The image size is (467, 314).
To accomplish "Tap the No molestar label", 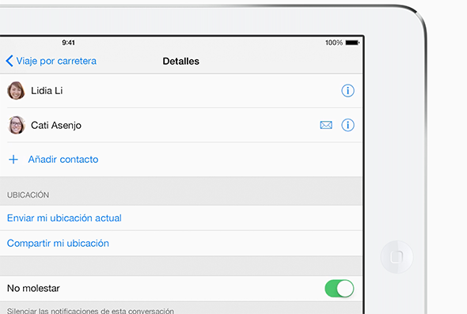I will tap(33, 289).
